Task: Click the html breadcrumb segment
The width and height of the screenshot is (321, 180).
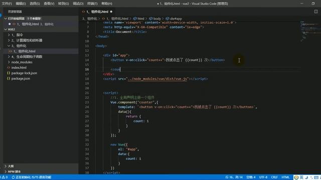Action: click(141, 18)
